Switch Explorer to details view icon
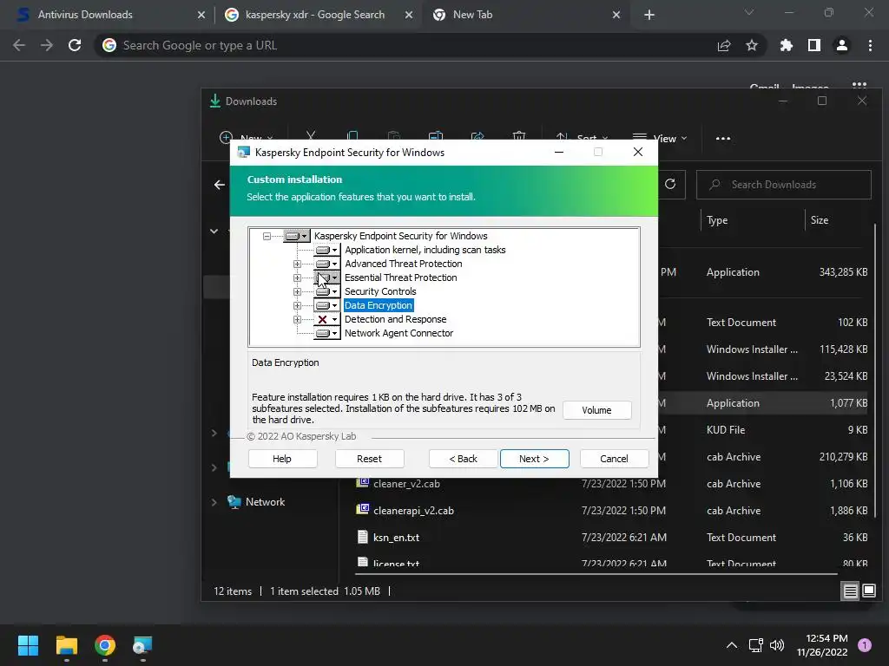889x666 pixels. [x=851, y=591]
